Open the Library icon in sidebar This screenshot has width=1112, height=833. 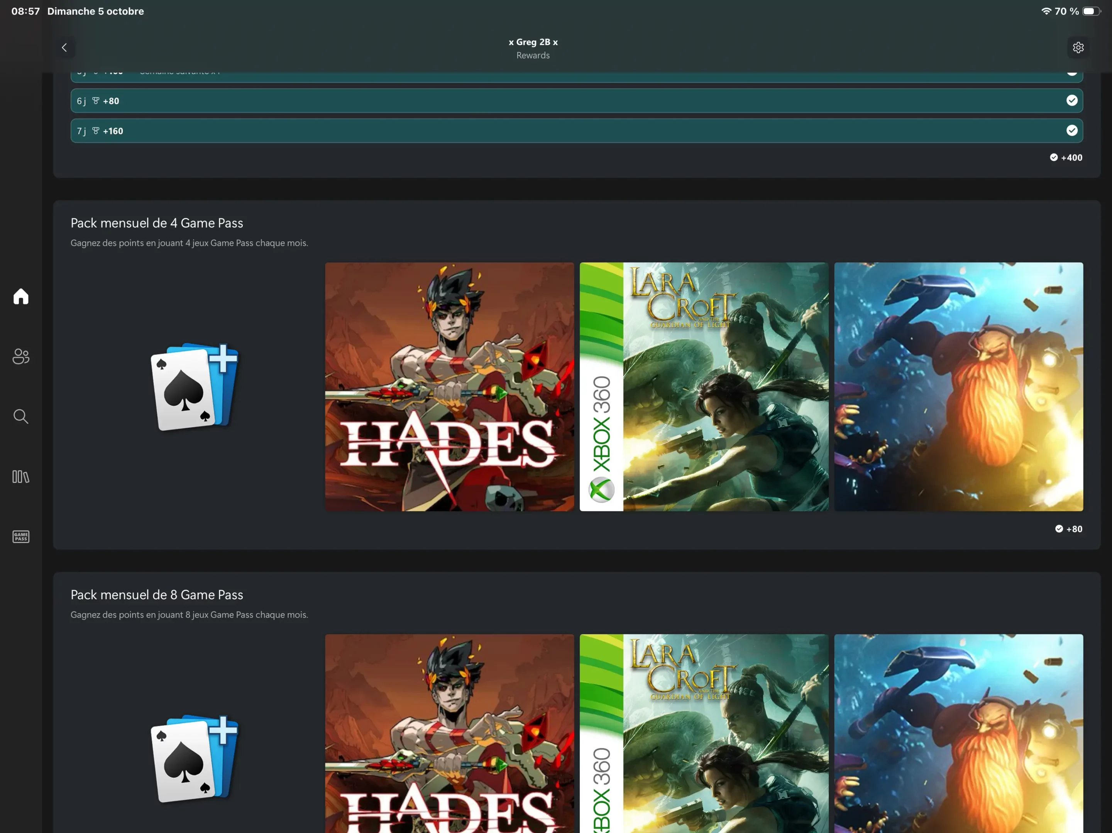[20, 476]
